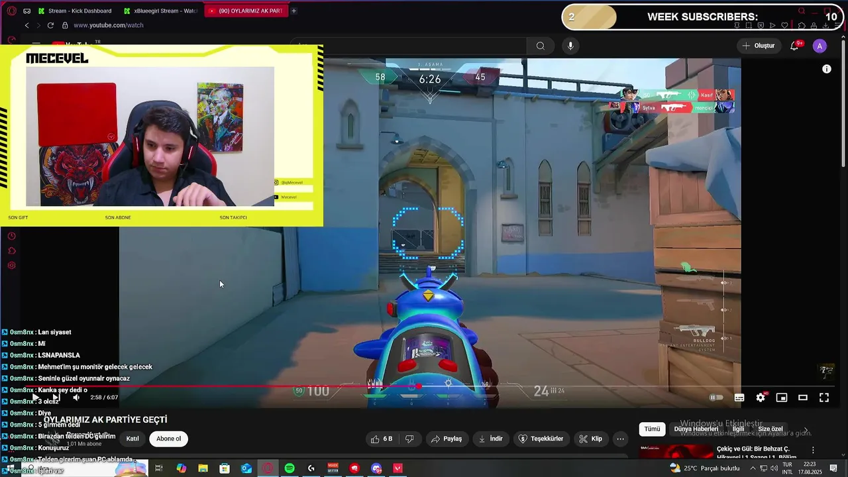Select the OYLARIMIZ AK PARTİ YouTube tab
848x477 pixels.
pyautogui.click(x=246, y=11)
